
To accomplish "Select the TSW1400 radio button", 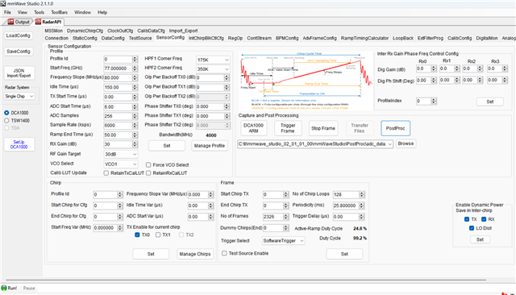I will point(6,121).
